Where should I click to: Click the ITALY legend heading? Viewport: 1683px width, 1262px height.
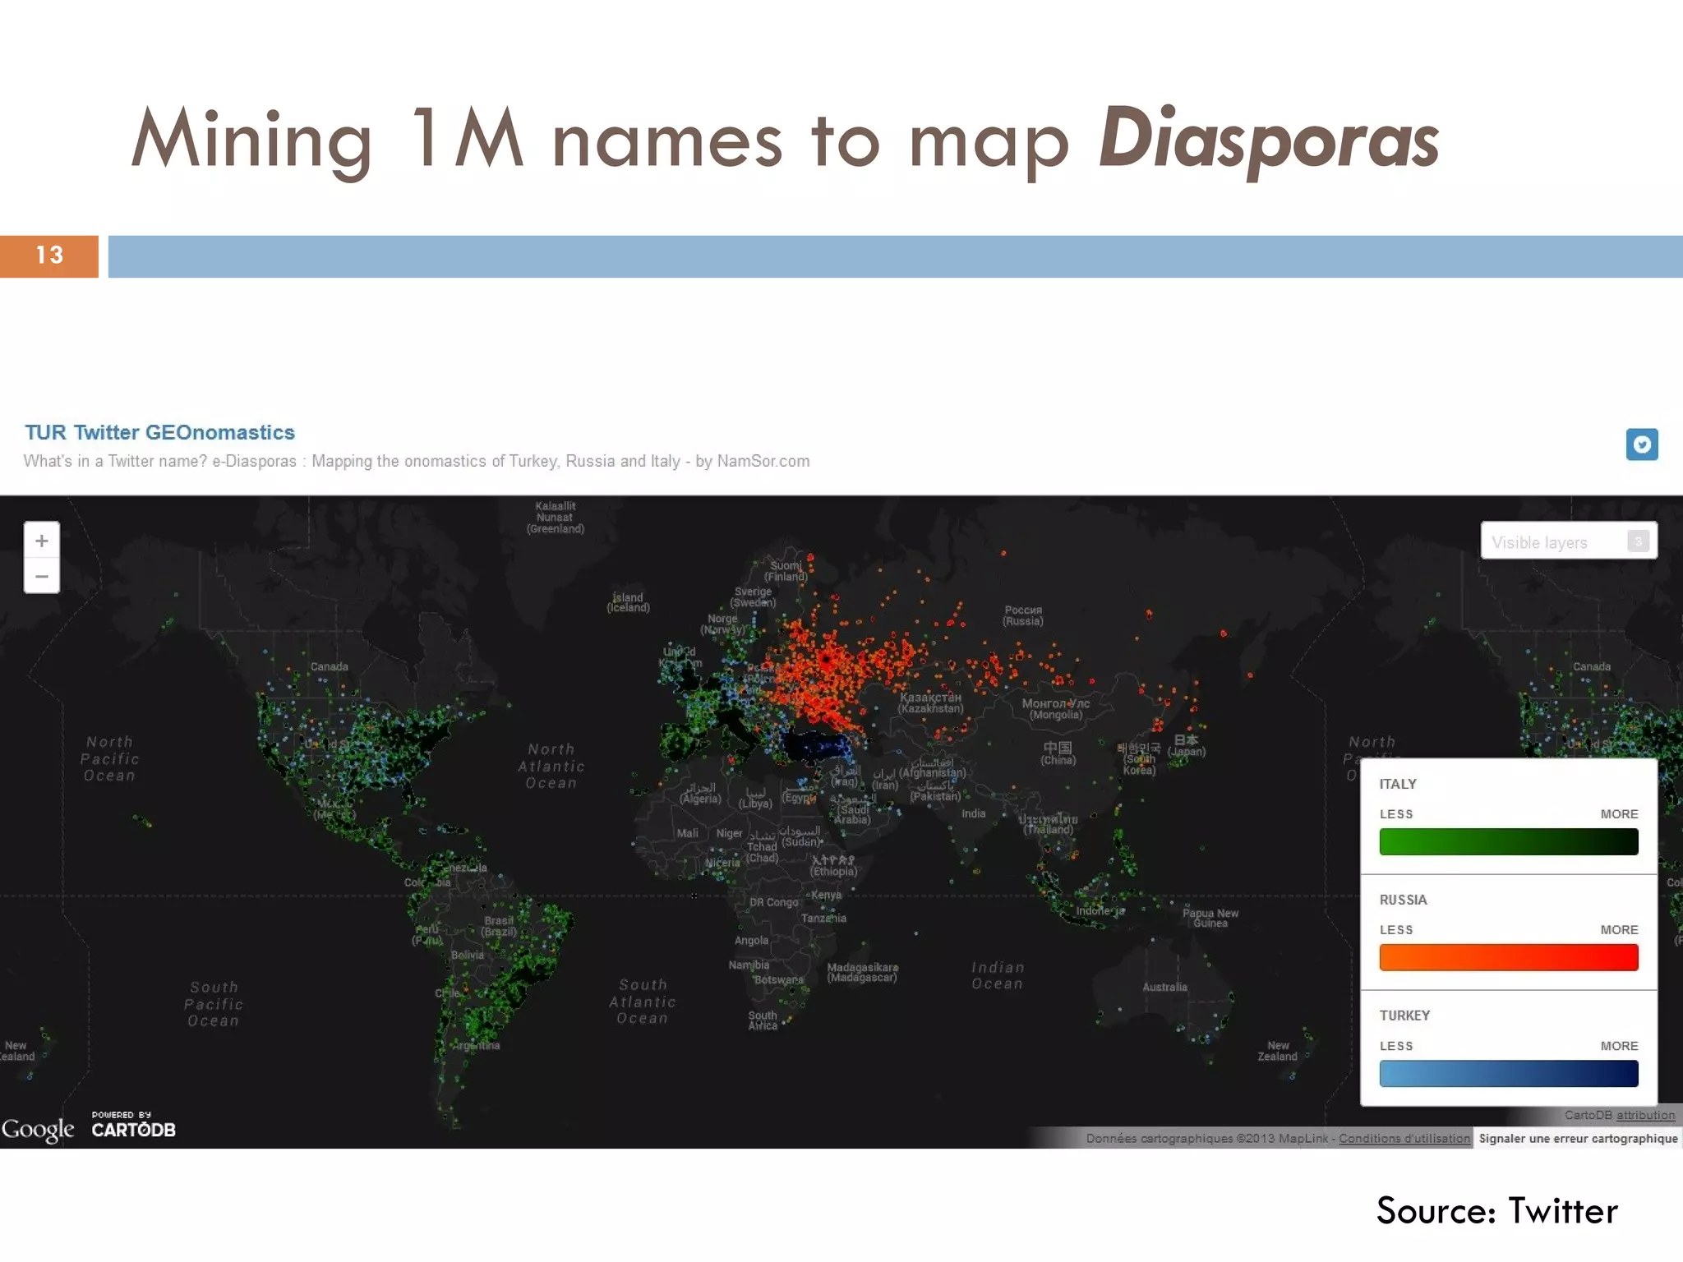coord(1398,784)
